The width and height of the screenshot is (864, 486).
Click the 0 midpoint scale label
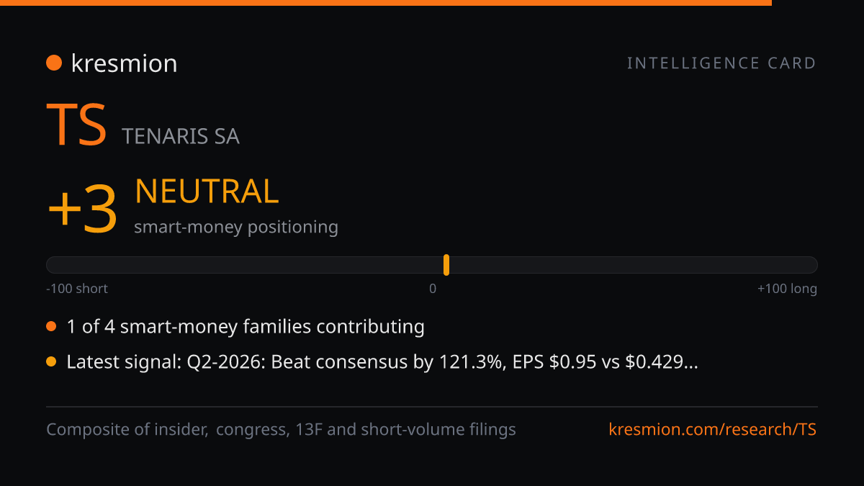(x=433, y=289)
